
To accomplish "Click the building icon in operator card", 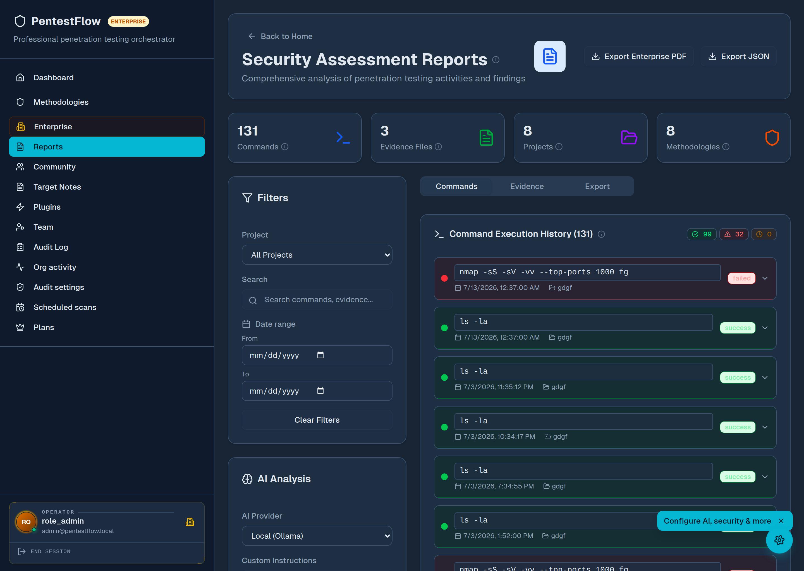I will (x=190, y=522).
